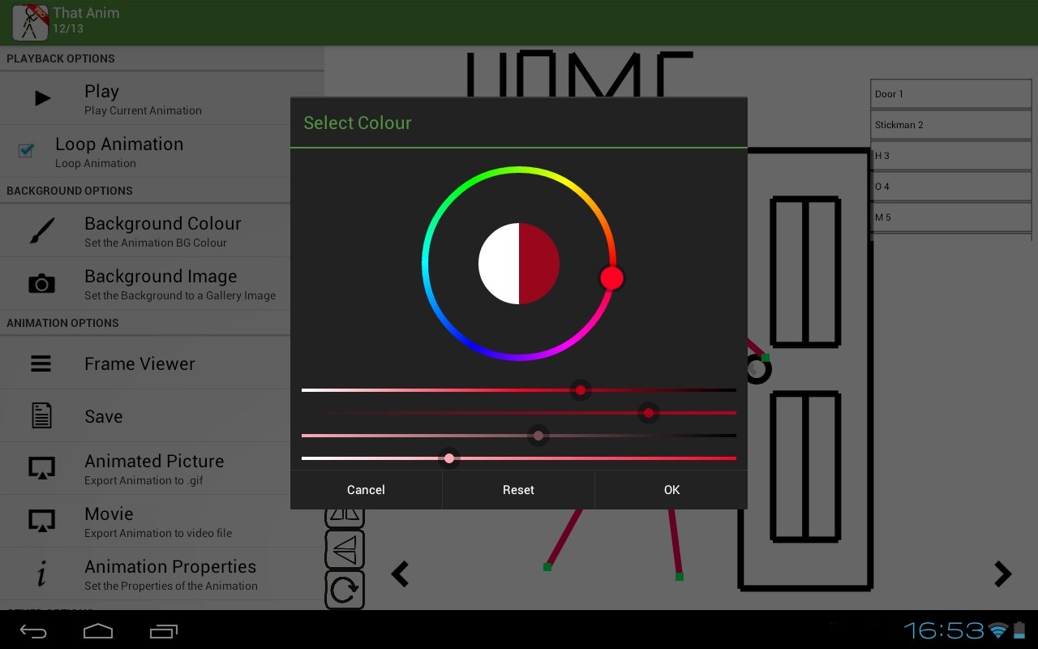Click the Play triangle icon
This screenshot has width=1038, height=649.
pyautogui.click(x=42, y=99)
